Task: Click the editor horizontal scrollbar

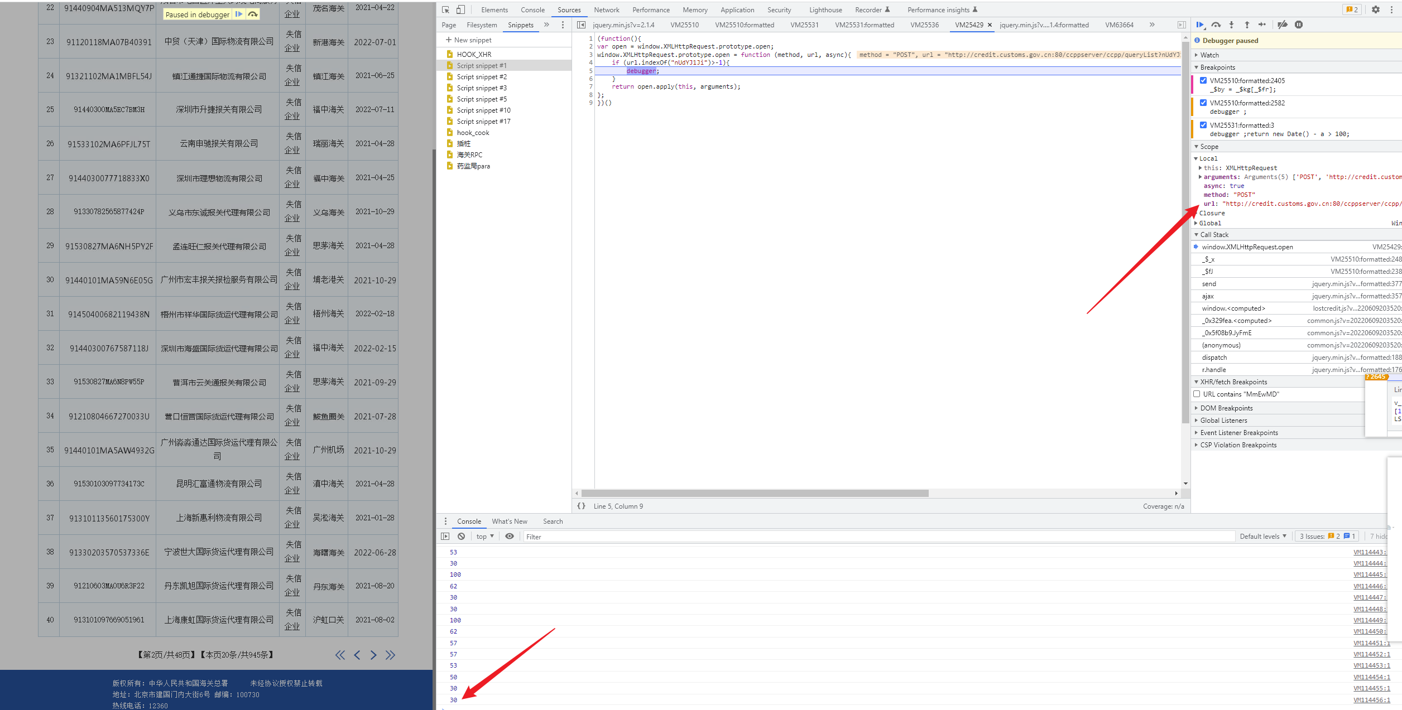Action: click(x=755, y=493)
